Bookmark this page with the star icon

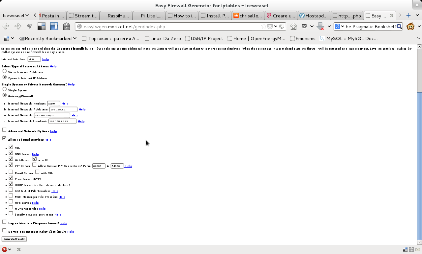click(263, 27)
